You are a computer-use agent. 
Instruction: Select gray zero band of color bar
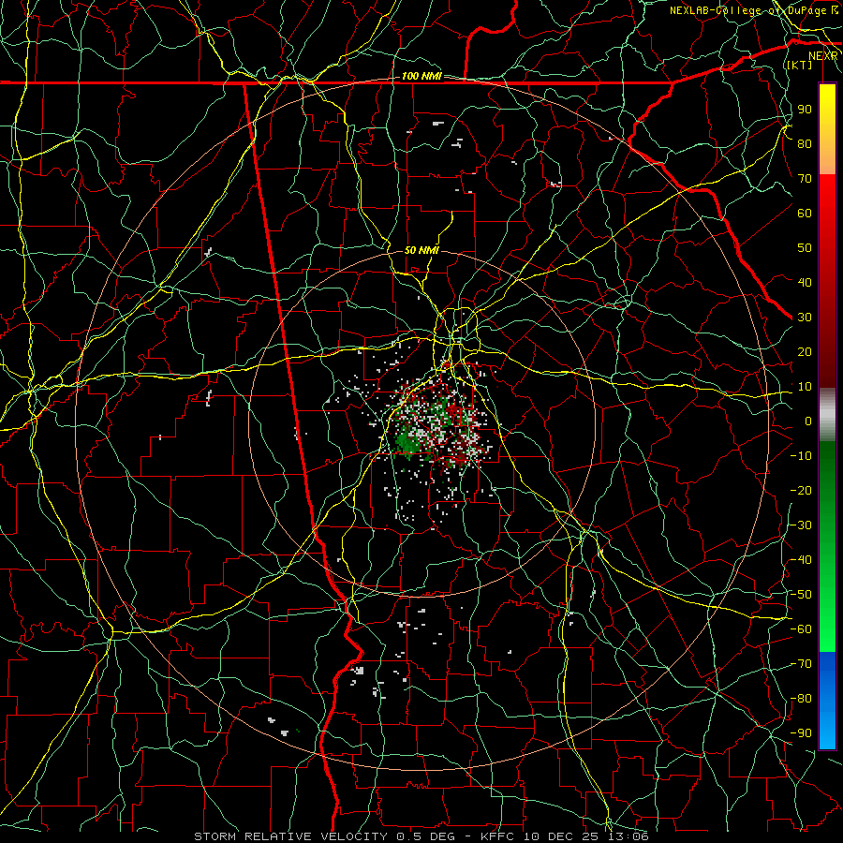click(827, 414)
